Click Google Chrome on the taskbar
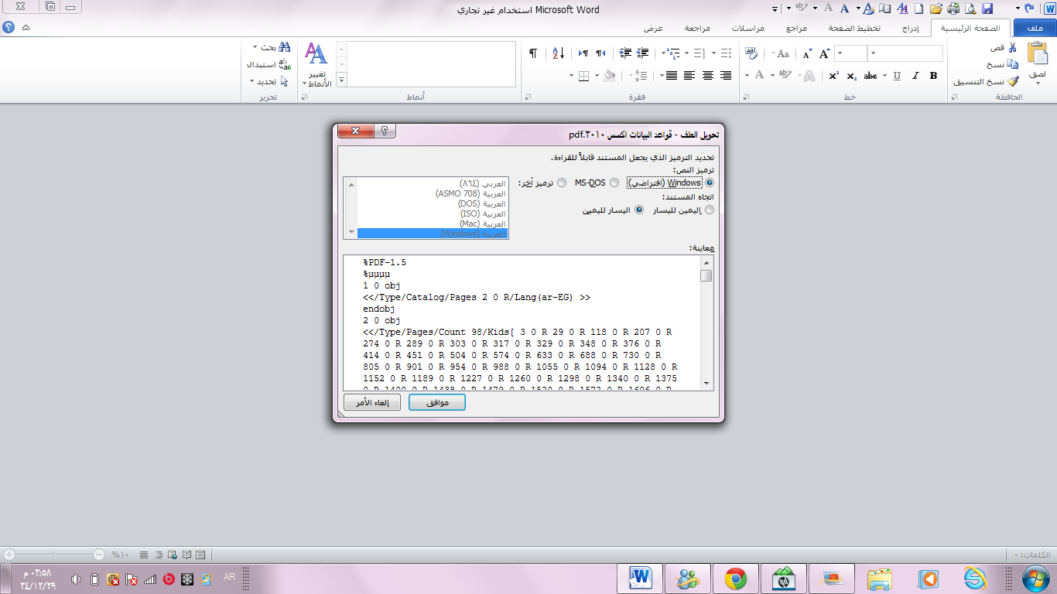This screenshot has width=1057, height=594. pos(735,579)
